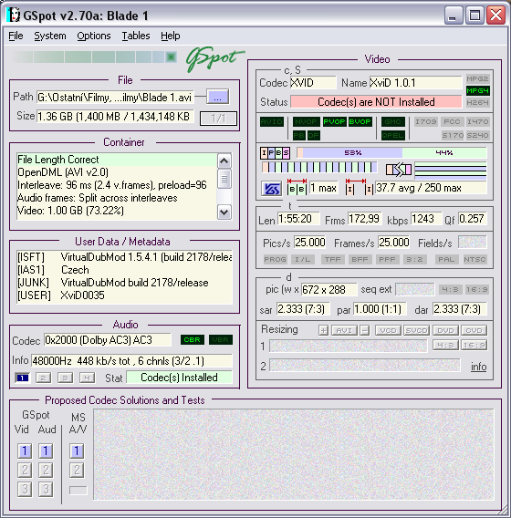This screenshot has height=518, width=511.
Task: Click the resizing plus button
Action: (x=324, y=330)
